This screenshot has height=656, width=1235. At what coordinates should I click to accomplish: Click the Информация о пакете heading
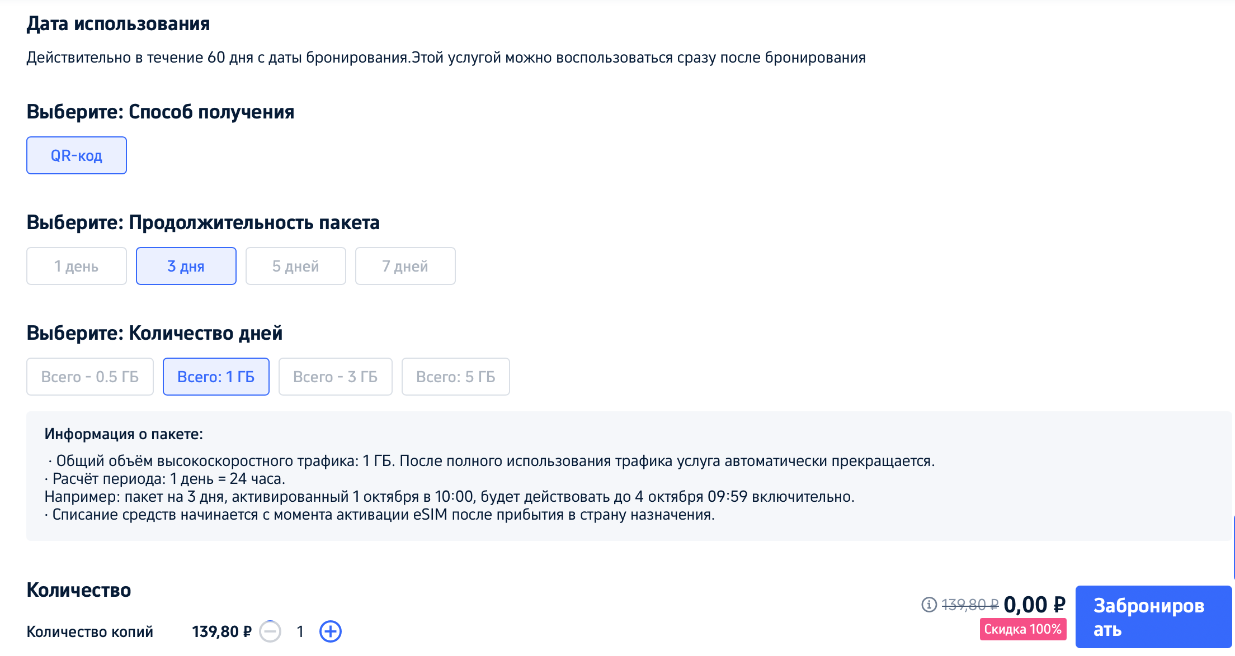pos(124,434)
